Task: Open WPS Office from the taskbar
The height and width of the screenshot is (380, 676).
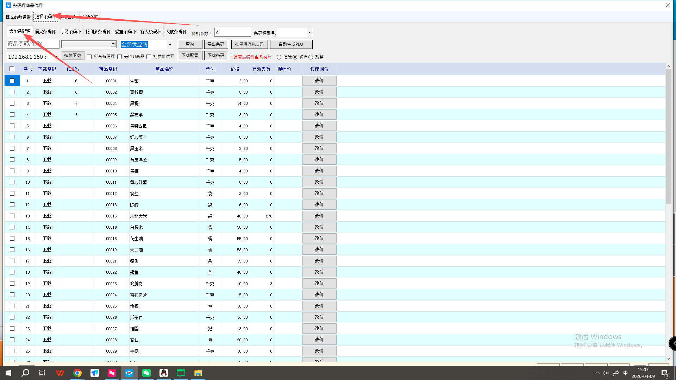Action: [60, 373]
